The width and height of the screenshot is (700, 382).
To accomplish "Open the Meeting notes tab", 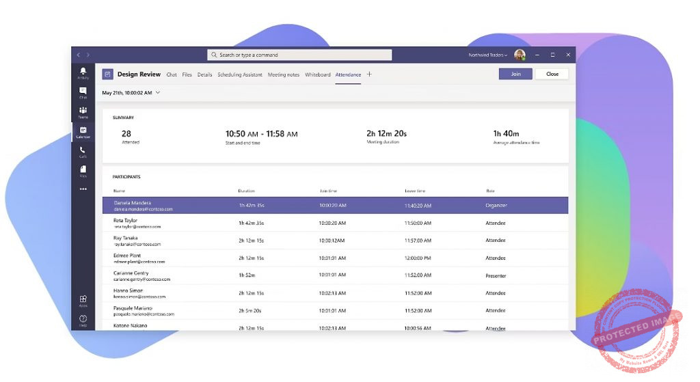I will coord(283,74).
